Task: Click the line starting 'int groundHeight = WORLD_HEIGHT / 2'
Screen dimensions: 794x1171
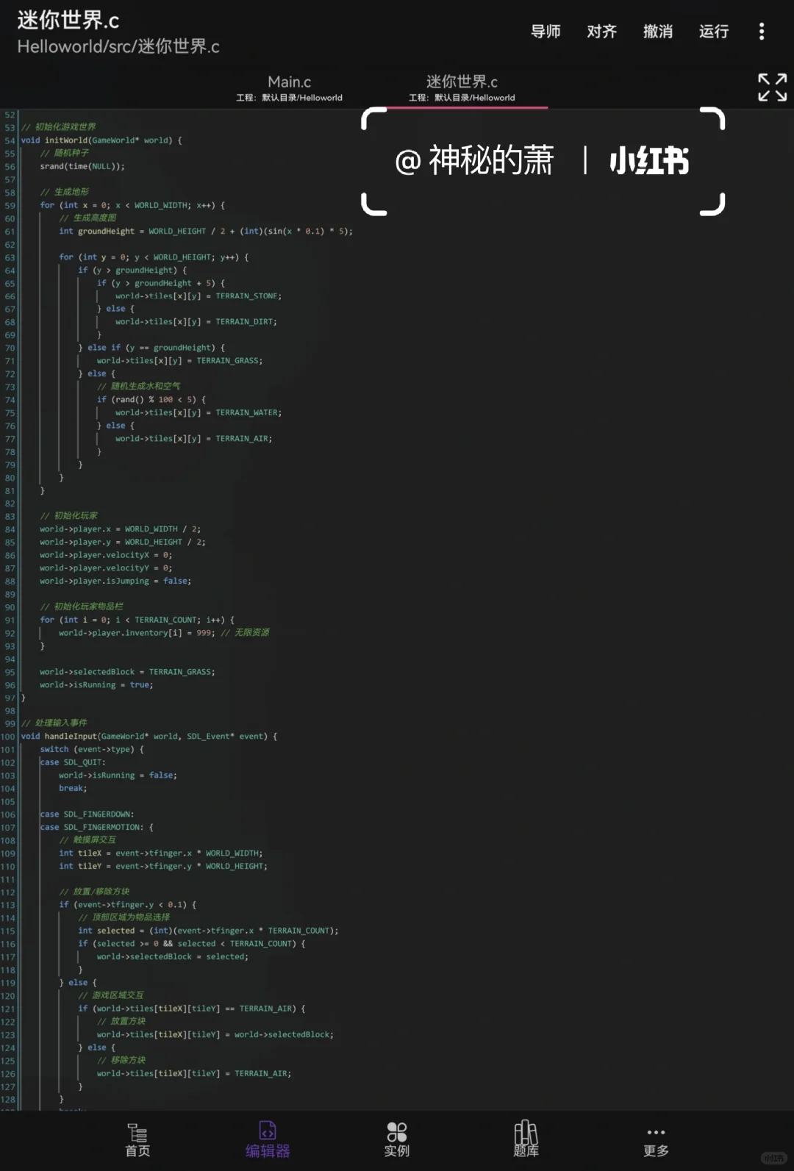Action: tap(206, 231)
